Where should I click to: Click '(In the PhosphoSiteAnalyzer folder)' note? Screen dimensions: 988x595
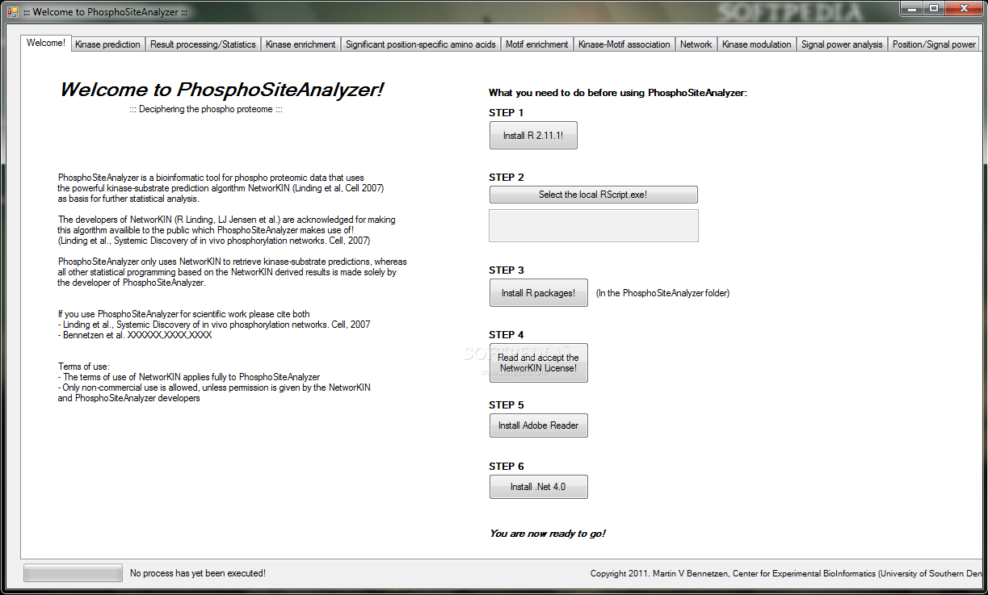[x=662, y=293]
